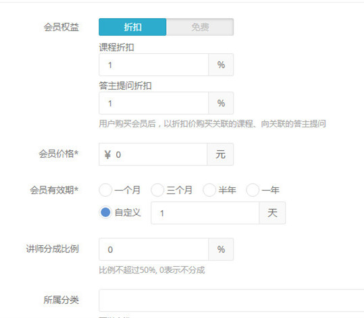Select the 一个月 validity radio button
Viewport: 364px width, 318px height.
pos(105,190)
